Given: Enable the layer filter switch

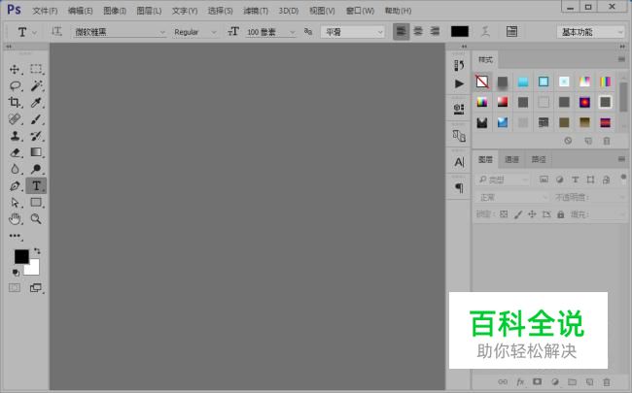Looking at the screenshot, I should pyautogui.click(x=623, y=179).
